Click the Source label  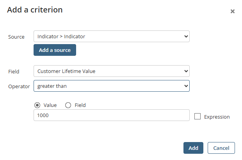pyautogui.click(x=16, y=37)
